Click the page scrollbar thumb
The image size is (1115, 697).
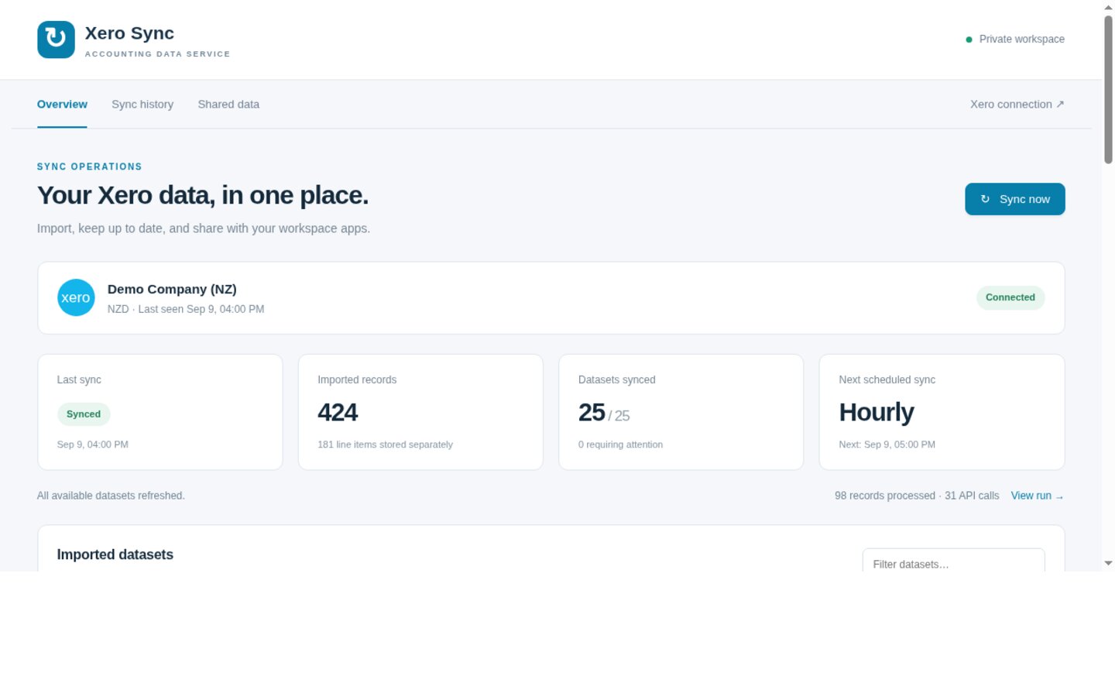coord(1108,89)
